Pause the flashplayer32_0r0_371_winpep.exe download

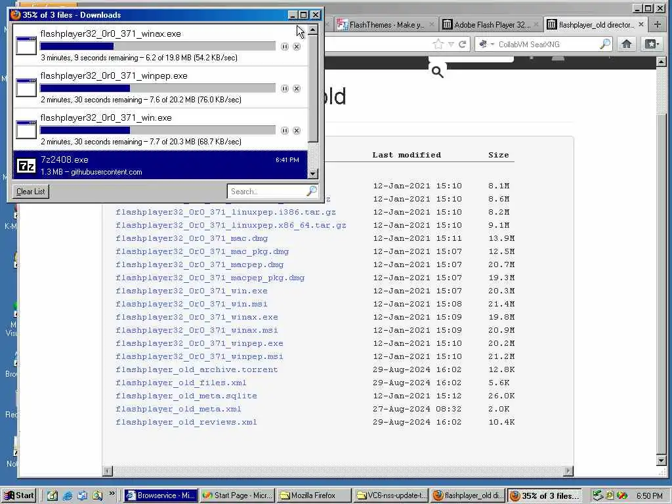285,89
